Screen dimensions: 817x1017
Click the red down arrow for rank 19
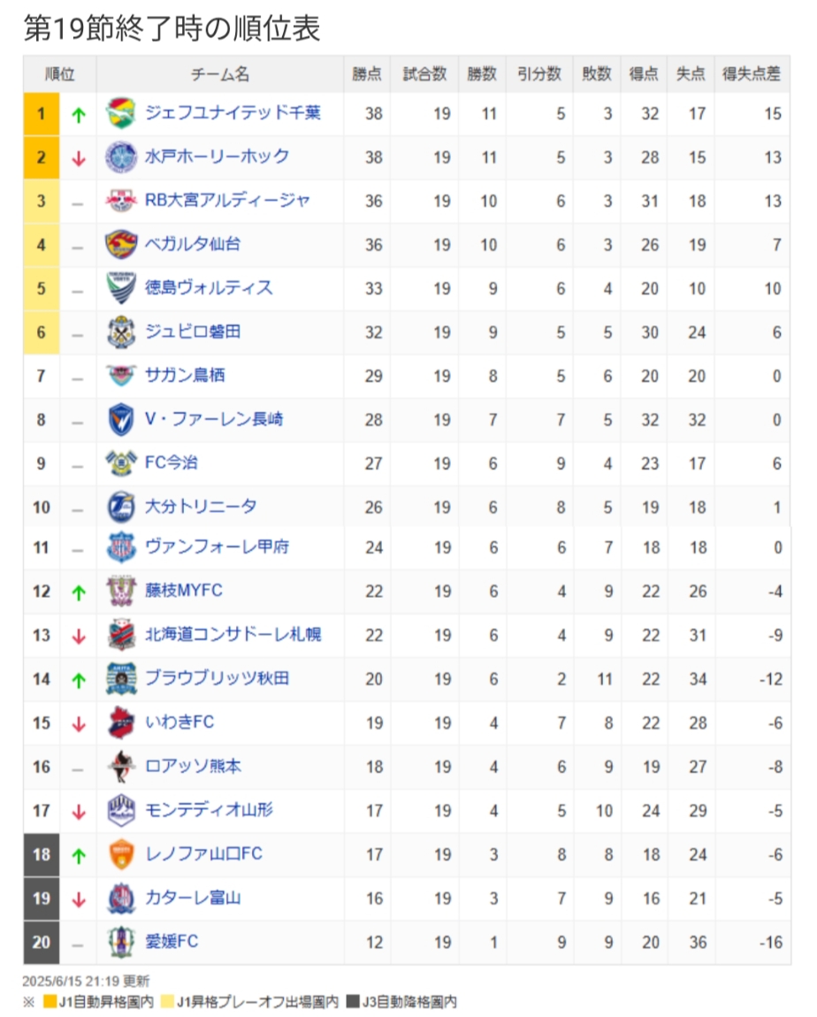79,899
